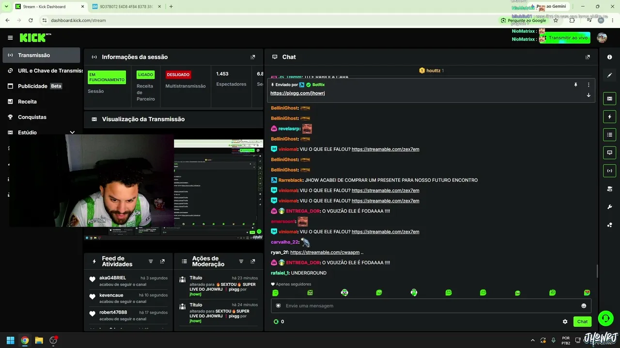Open the emoji picker in chat input
This screenshot has width=620, height=348.
coord(584,306)
